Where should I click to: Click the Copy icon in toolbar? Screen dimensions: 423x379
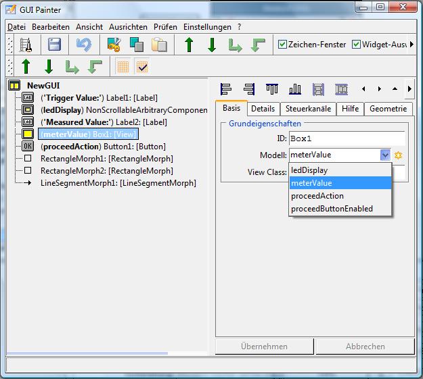(x=136, y=45)
